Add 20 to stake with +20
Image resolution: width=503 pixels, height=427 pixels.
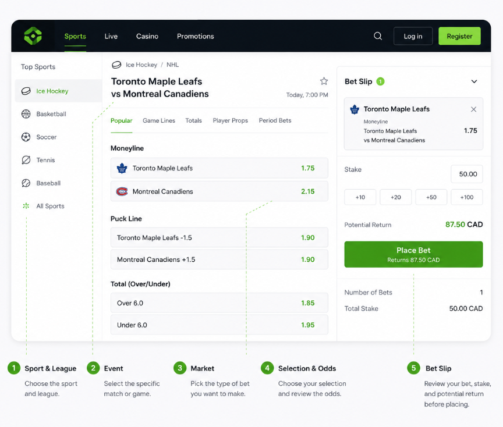[396, 197]
